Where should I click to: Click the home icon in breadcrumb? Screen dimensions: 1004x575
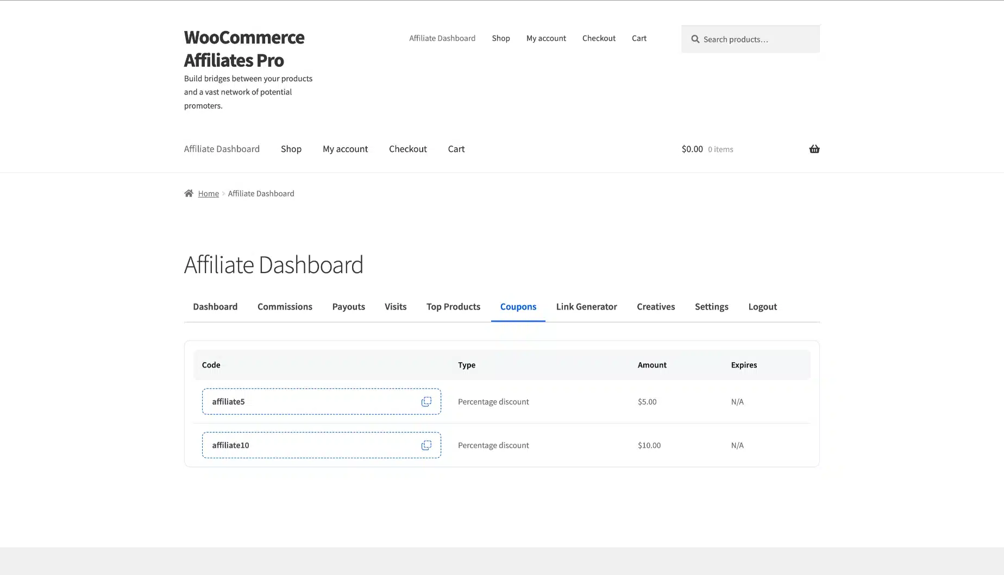[189, 193]
